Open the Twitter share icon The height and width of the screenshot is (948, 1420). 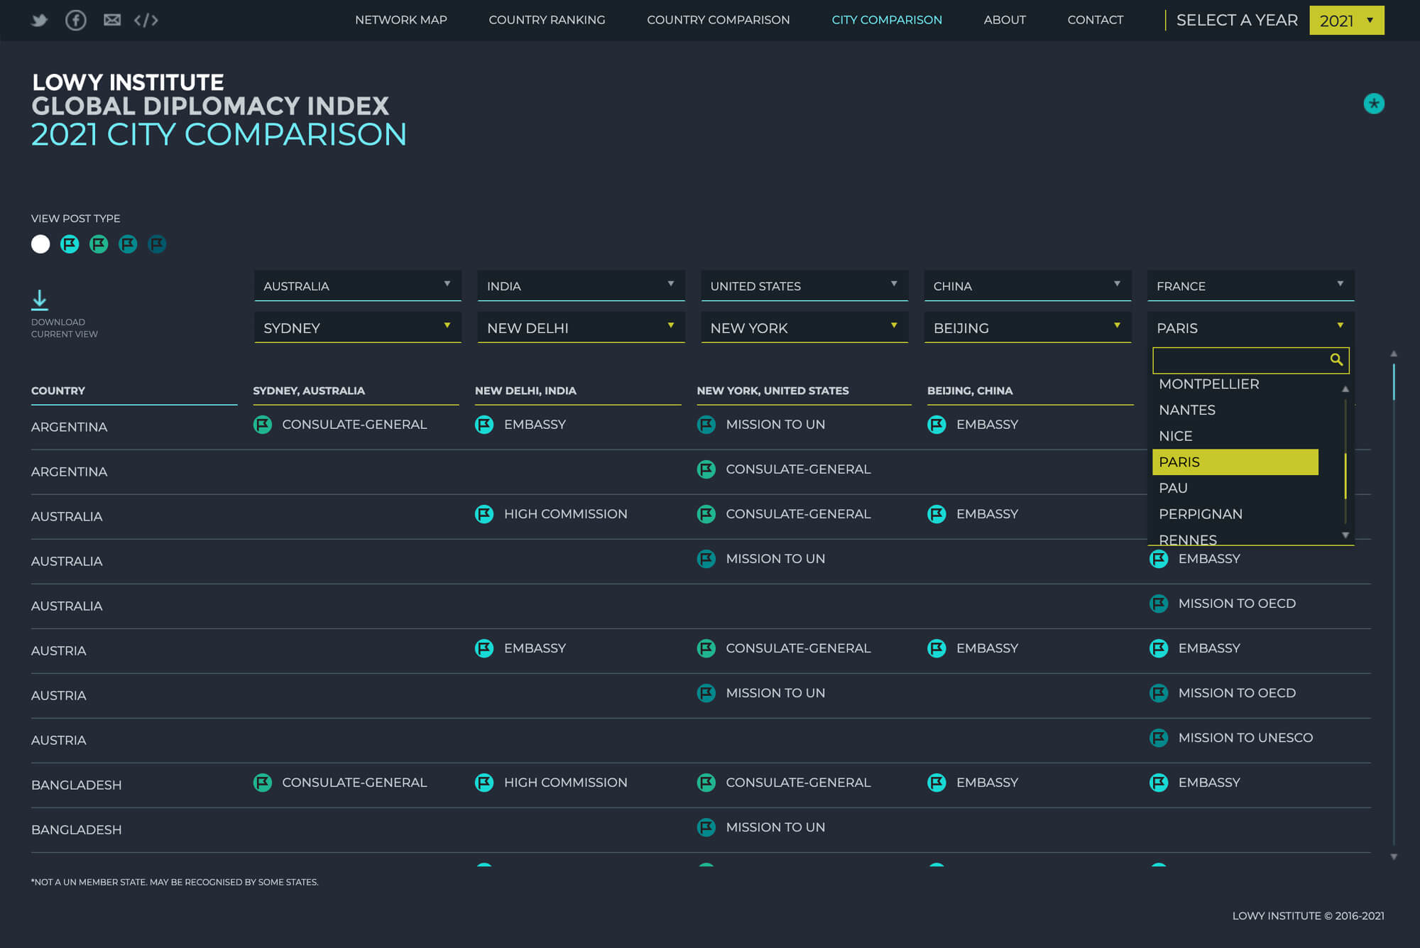click(x=40, y=20)
